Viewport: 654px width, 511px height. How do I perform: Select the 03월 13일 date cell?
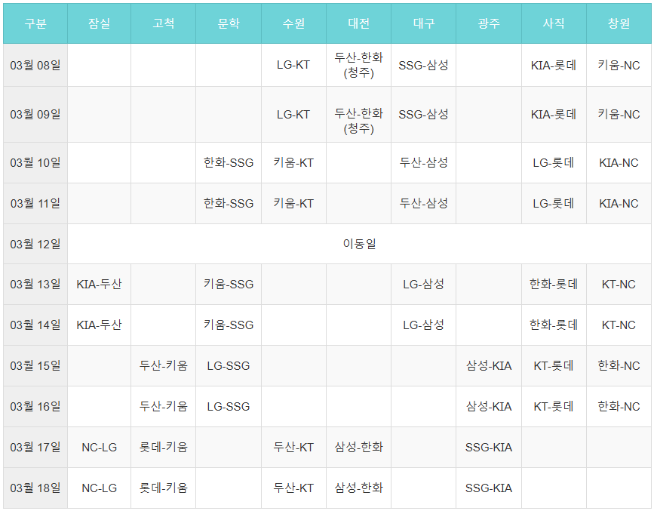point(35,285)
